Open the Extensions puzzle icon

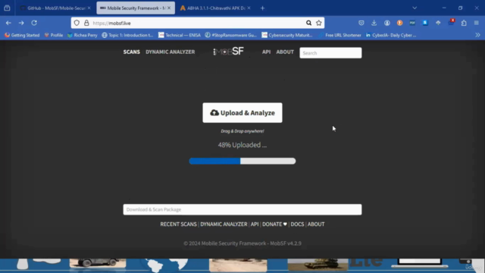click(x=464, y=23)
